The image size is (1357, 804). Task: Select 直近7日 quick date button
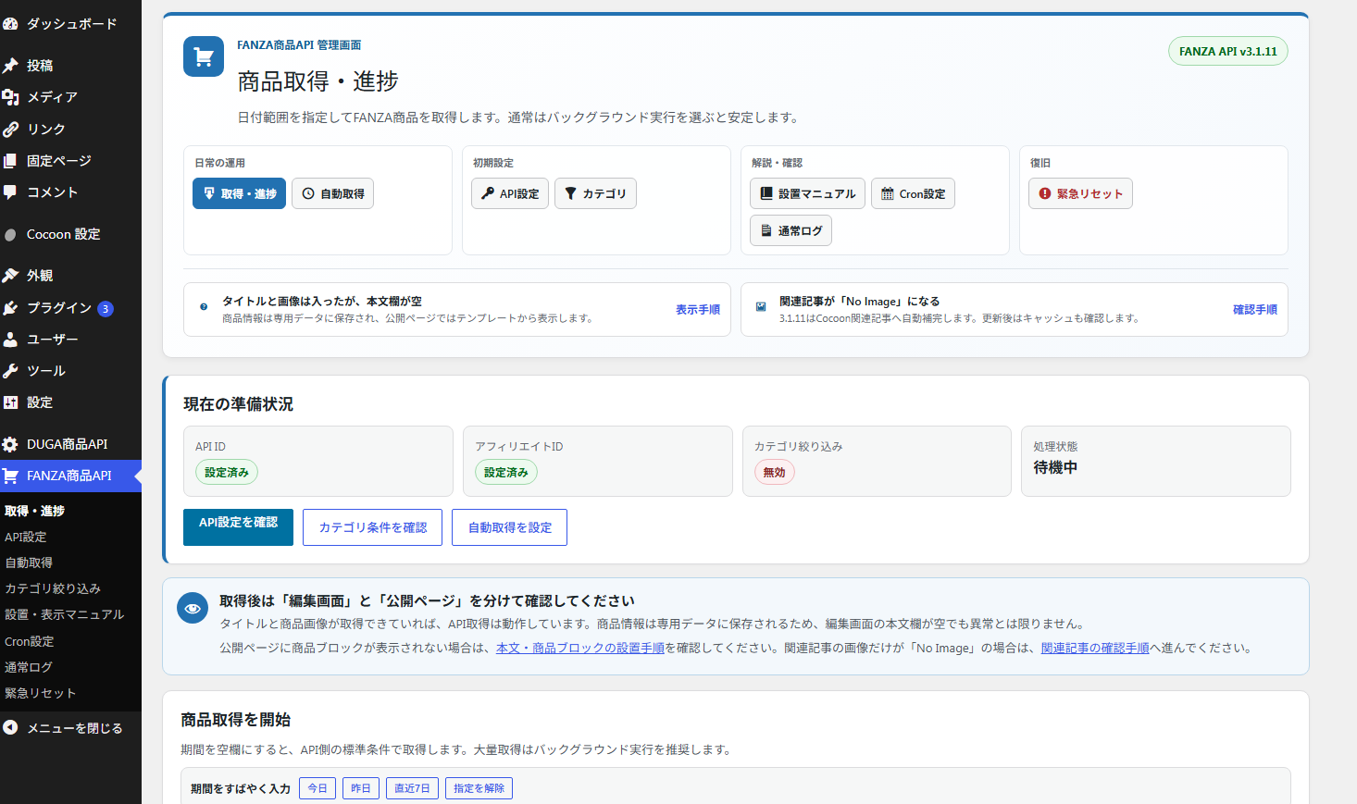413,788
